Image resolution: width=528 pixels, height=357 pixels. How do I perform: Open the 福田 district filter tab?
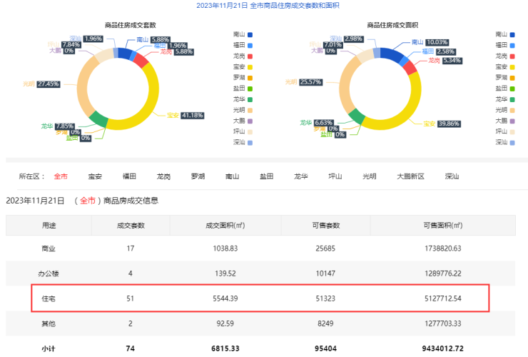(x=129, y=176)
